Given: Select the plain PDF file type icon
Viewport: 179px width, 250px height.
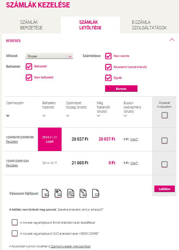Looking at the screenshot, I should (x=45, y=193).
